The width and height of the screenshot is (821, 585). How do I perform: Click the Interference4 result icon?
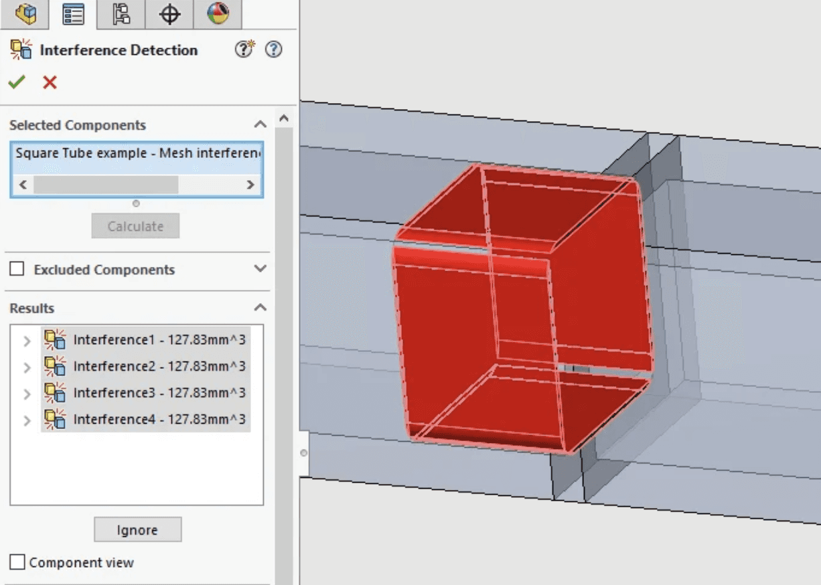pyautogui.click(x=55, y=419)
